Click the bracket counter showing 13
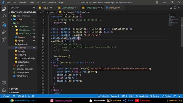Screen dimensions: 183x103 click(x=31, y=96)
